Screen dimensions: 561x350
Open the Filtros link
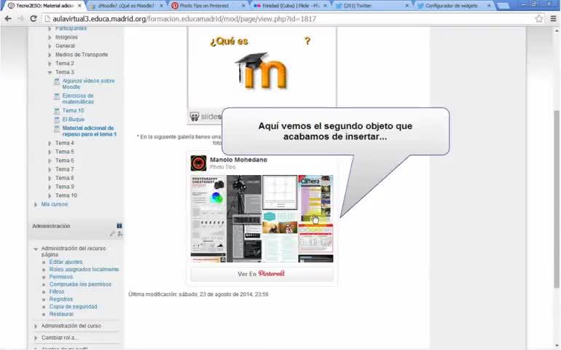(x=57, y=292)
